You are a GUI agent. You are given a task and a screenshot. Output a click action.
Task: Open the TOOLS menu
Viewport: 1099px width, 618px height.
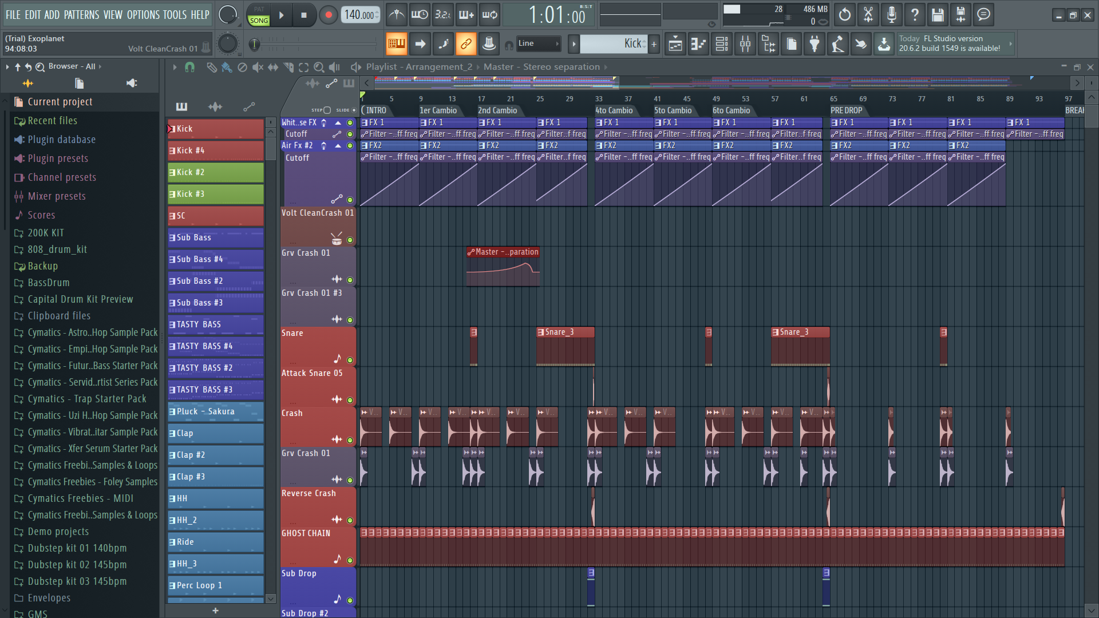point(175,15)
